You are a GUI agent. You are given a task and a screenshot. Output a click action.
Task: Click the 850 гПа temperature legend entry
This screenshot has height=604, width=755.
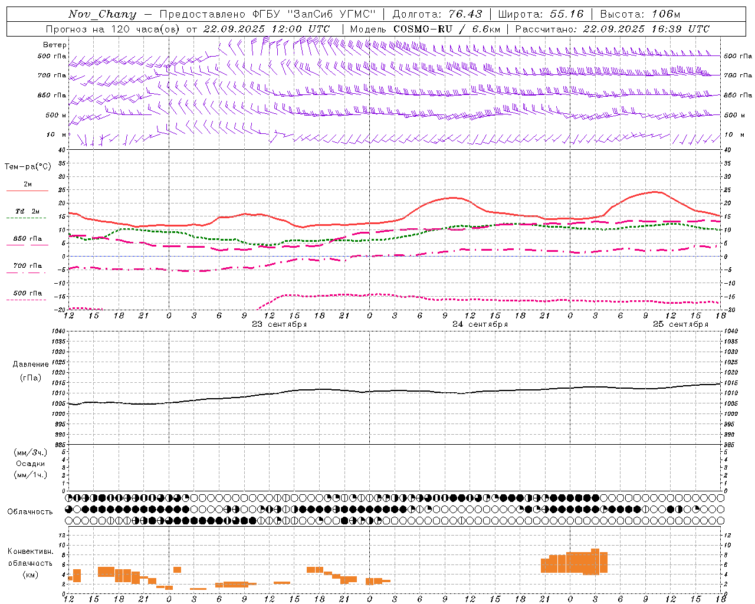(28, 238)
